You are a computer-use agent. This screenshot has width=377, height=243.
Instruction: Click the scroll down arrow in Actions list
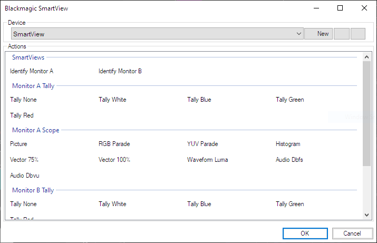tap(367, 215)
